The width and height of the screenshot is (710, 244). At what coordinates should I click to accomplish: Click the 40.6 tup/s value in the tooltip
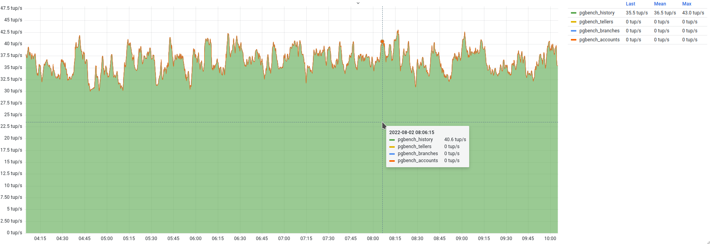(x=455, y=140)
